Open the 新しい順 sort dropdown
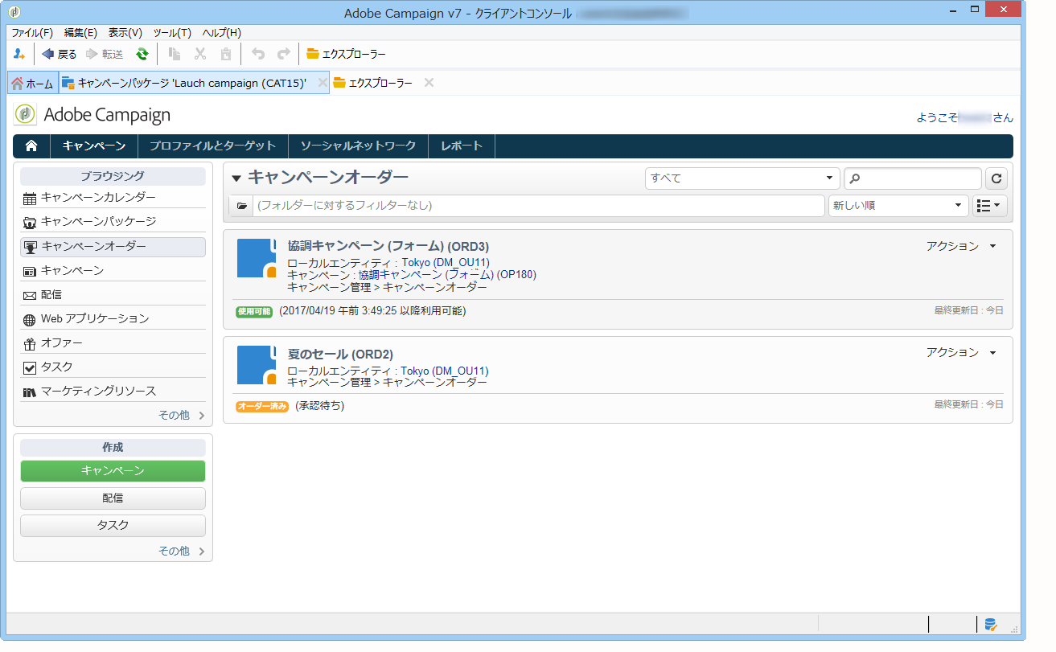1056x652 pixels. 898,206
